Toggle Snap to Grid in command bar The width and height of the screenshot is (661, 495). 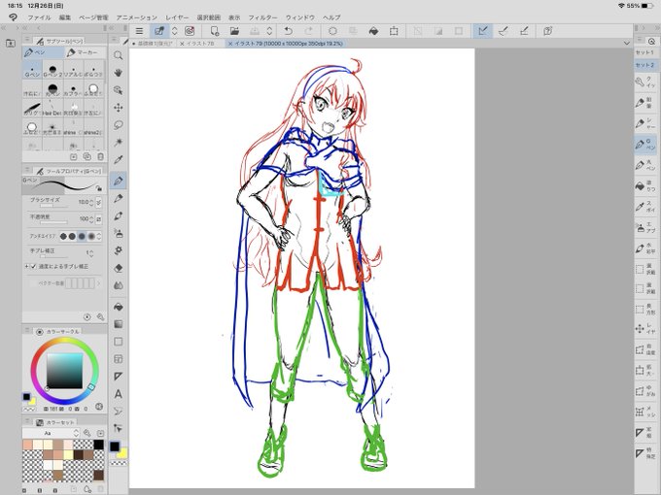coord(524,31)
